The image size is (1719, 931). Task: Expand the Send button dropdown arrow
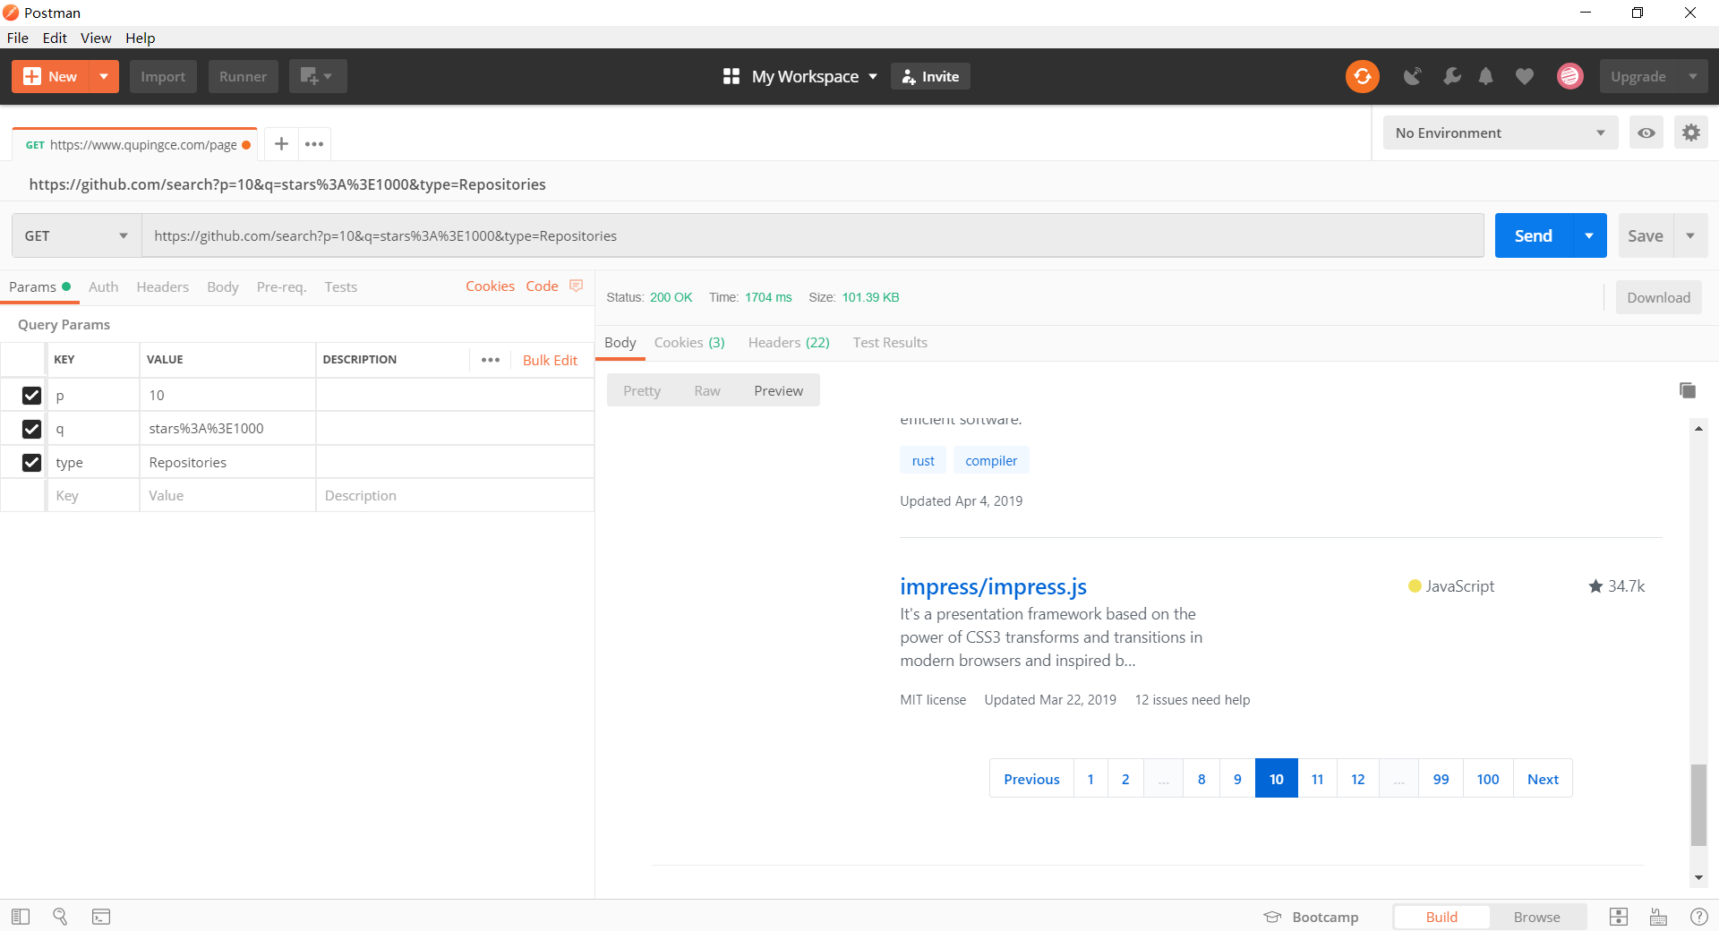1589,235
